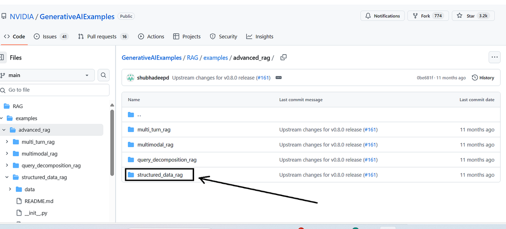Open the Insights tab

click(260, 36)
